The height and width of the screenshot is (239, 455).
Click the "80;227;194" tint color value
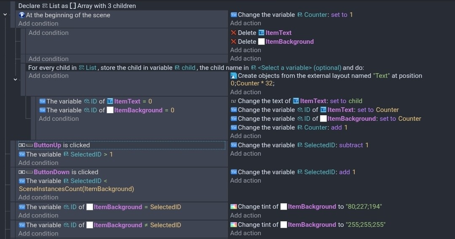point(364,207)
